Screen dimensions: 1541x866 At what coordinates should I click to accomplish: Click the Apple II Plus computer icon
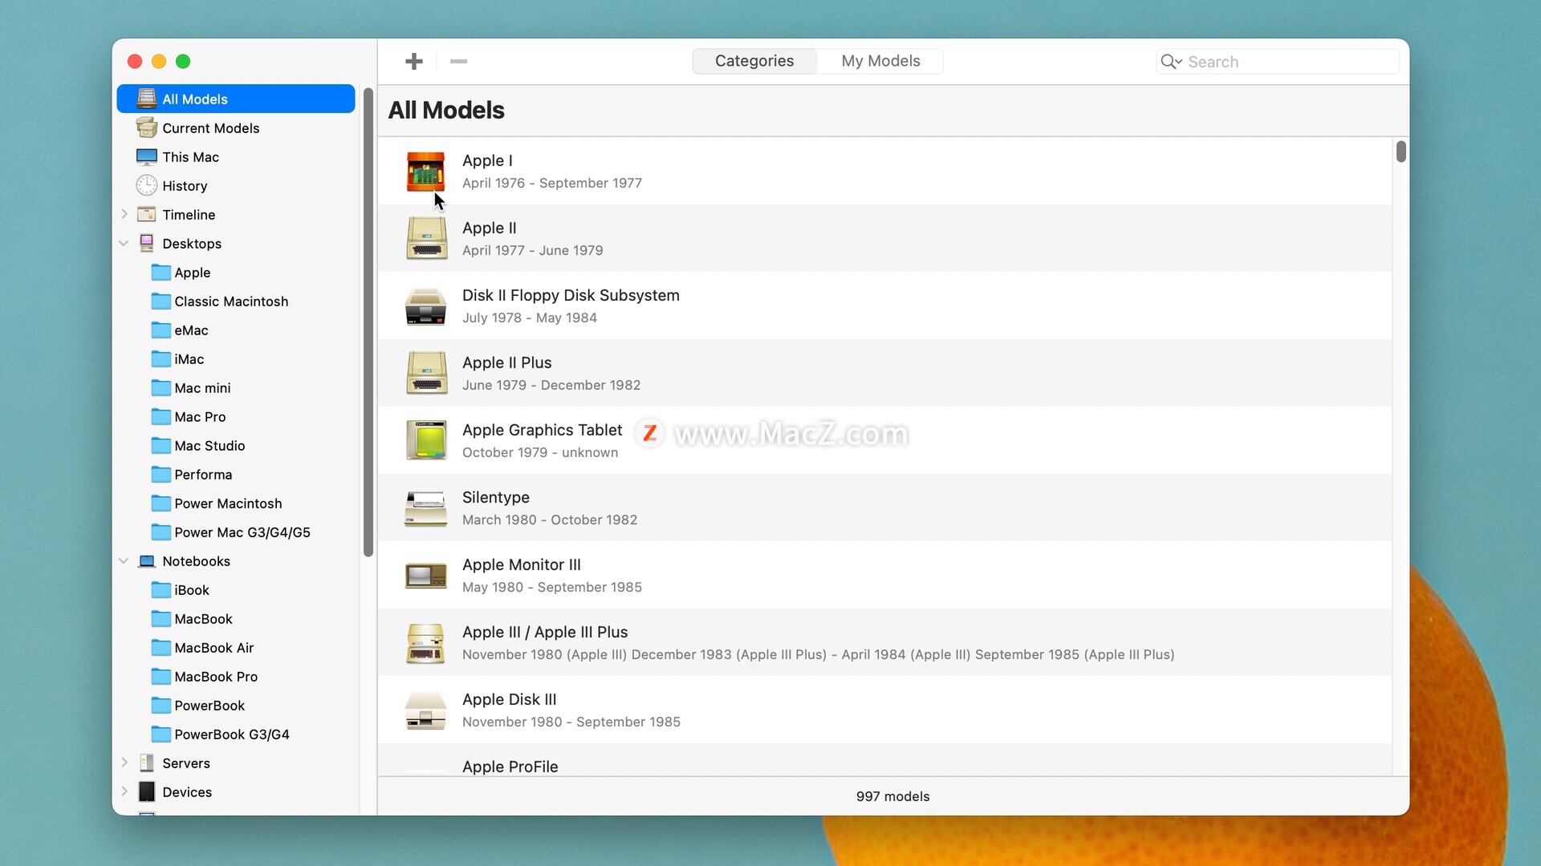tap(425, 374)
